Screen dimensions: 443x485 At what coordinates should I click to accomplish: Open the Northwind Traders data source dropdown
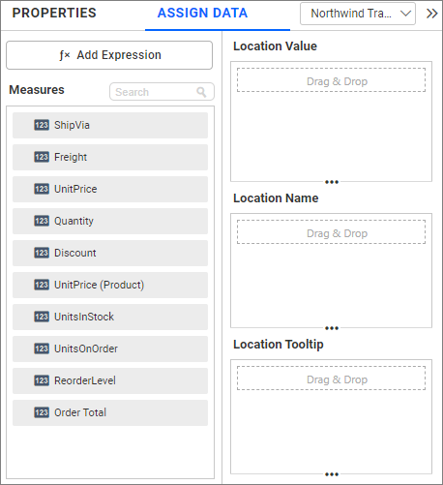pyautogui.click(x=358, y=14)
